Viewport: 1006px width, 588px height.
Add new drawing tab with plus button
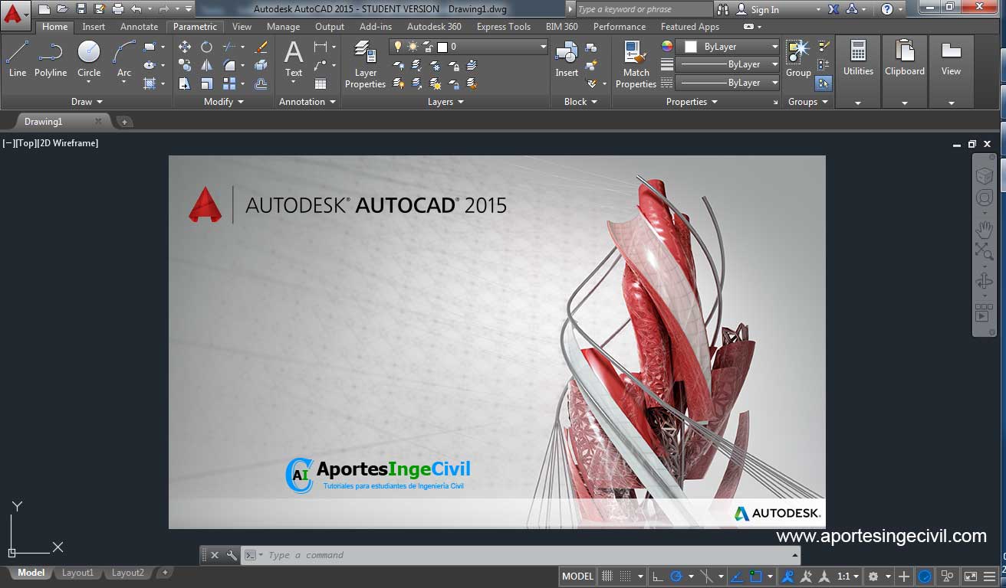[124, 122]
